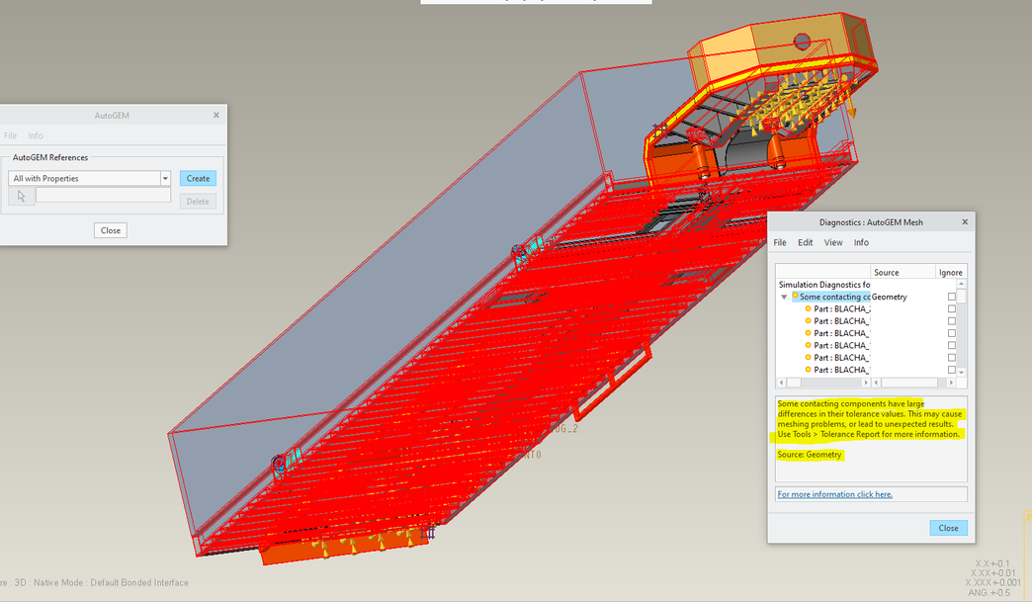Collapse the Some contacting components tree node
1032x602 pixels.
[784, 298]
